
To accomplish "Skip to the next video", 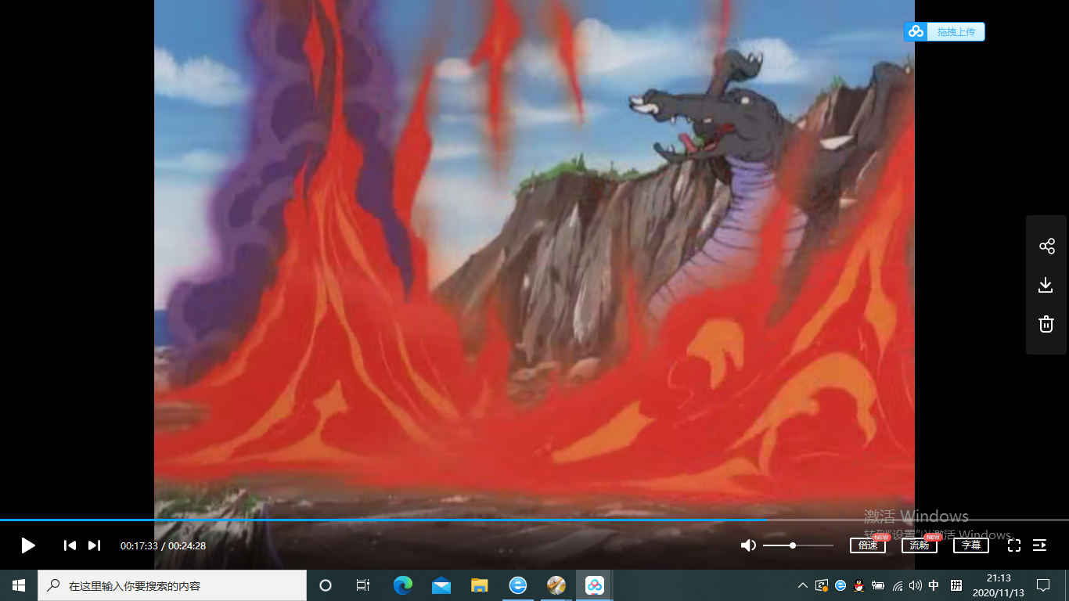I will pos(94,545).
